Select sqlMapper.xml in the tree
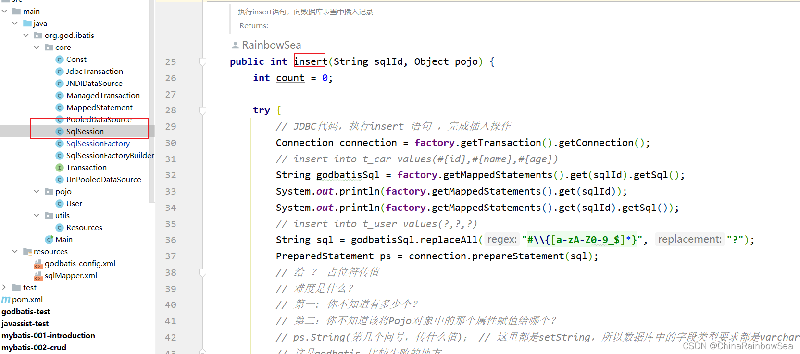Image resolution: width=800 pixels, height=354 pixels. [71, 275]
